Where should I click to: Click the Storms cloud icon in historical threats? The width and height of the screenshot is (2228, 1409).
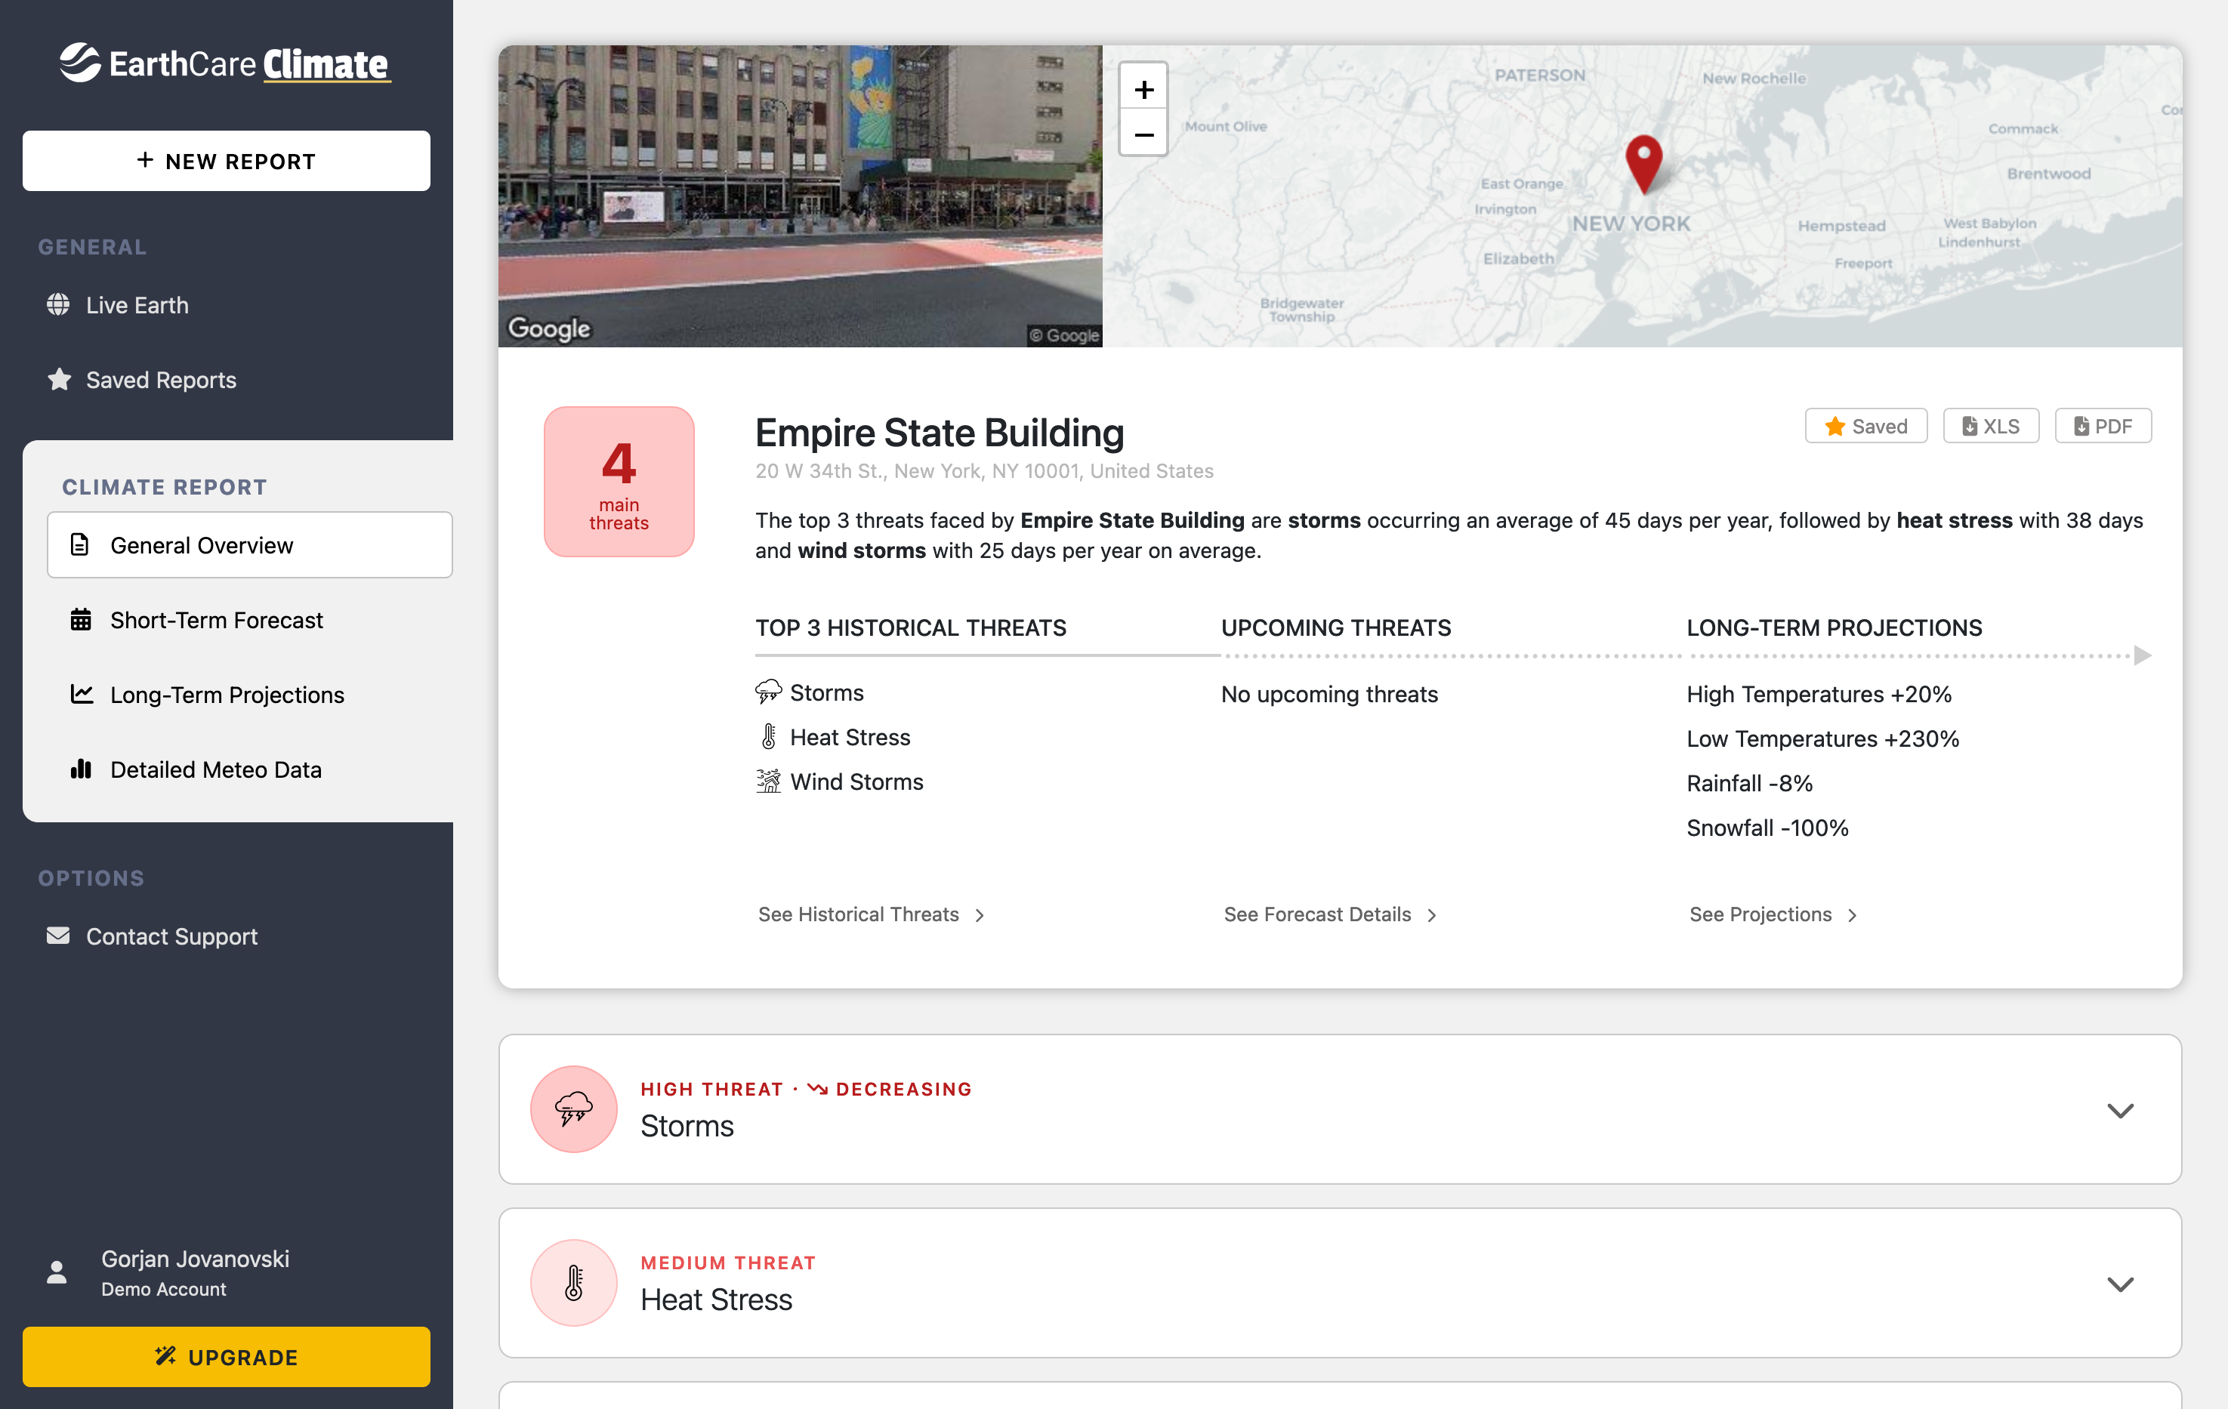[768, 692]
